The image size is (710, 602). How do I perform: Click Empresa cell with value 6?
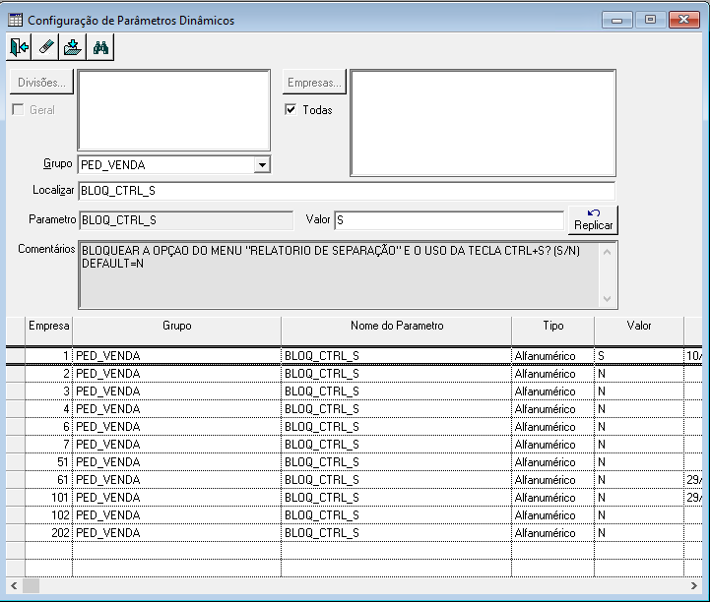click(49, 427)
